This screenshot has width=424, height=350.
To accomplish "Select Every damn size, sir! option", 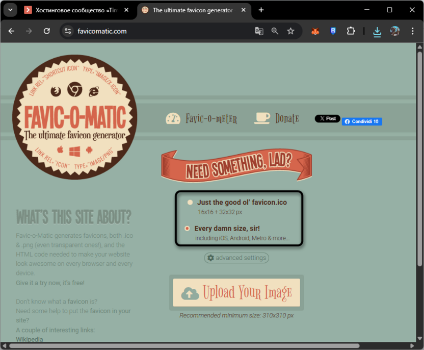I will tap(187, 229).
